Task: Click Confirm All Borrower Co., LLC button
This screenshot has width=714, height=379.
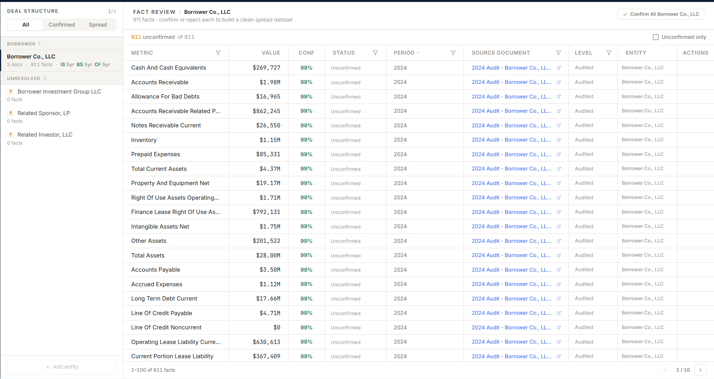Action: coord(661,14)
